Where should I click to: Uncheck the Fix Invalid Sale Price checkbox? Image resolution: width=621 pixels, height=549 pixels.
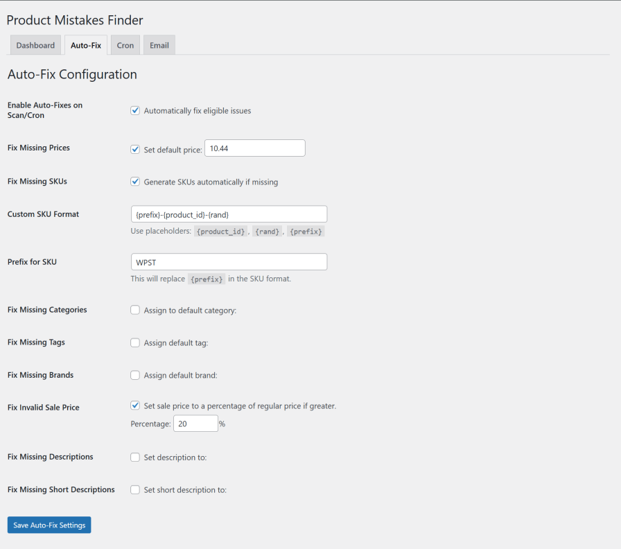[x=135, y=406]
